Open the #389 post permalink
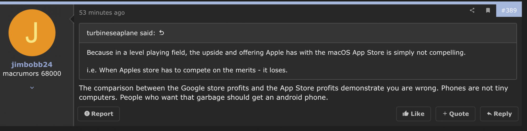Viewport: 527px width, 131px height. pos(509,11)
